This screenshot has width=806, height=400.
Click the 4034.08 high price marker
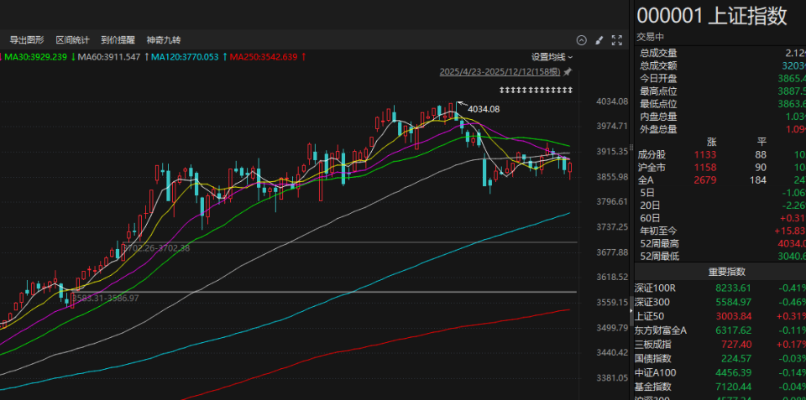pyautogui.click(x=484, y=109)
